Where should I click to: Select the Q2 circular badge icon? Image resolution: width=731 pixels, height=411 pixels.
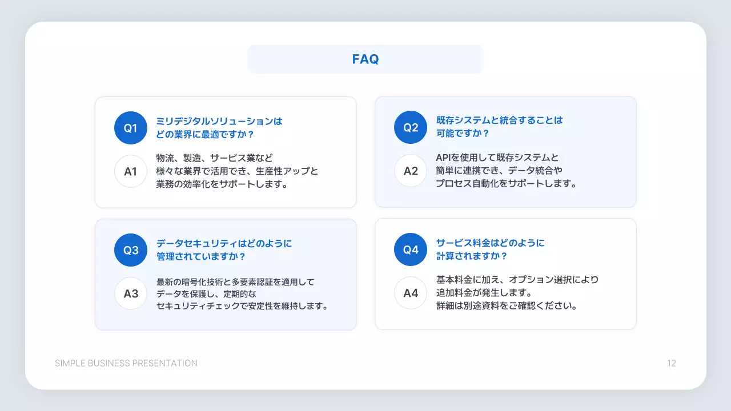411,127
